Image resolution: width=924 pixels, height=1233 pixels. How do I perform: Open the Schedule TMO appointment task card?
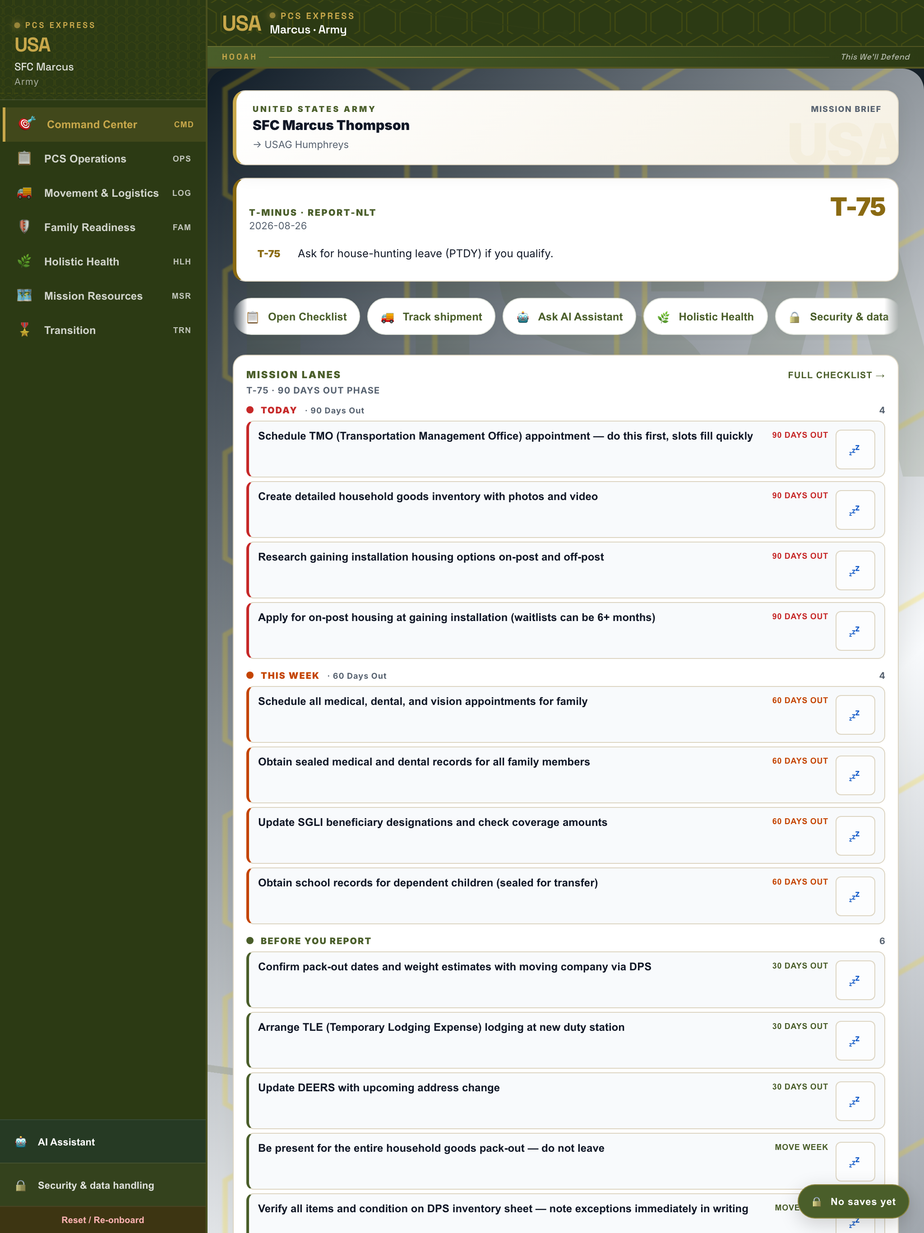click(565, 449)
